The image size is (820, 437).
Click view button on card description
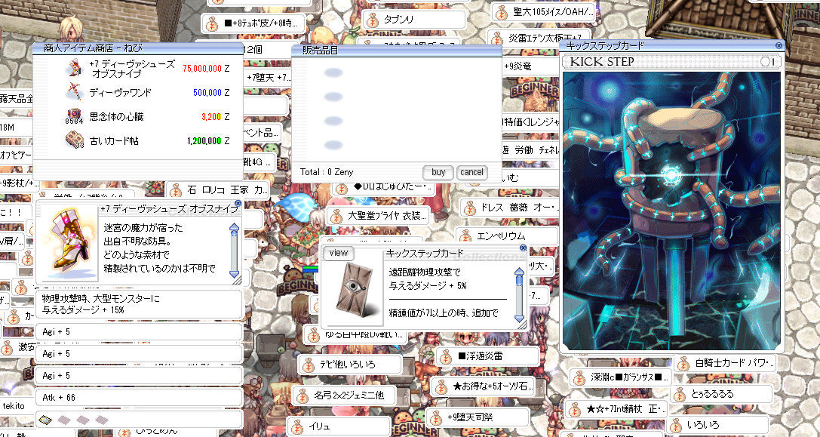pos(339,253)
